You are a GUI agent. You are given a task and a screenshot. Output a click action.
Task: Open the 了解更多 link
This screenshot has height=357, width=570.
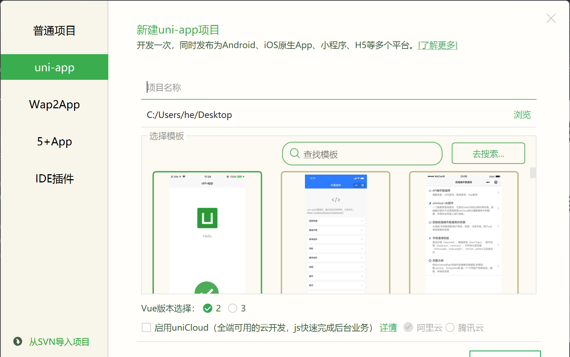(x=437, y=45)
